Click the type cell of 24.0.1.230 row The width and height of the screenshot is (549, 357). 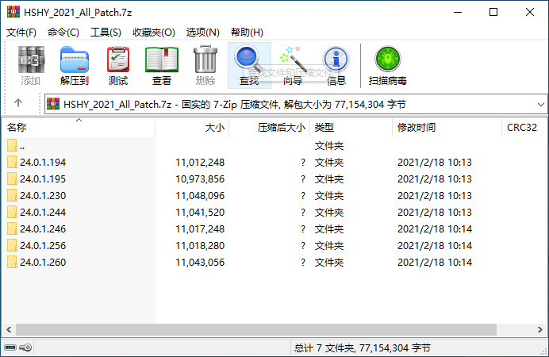pyautogui.click(x=329, y=196)
